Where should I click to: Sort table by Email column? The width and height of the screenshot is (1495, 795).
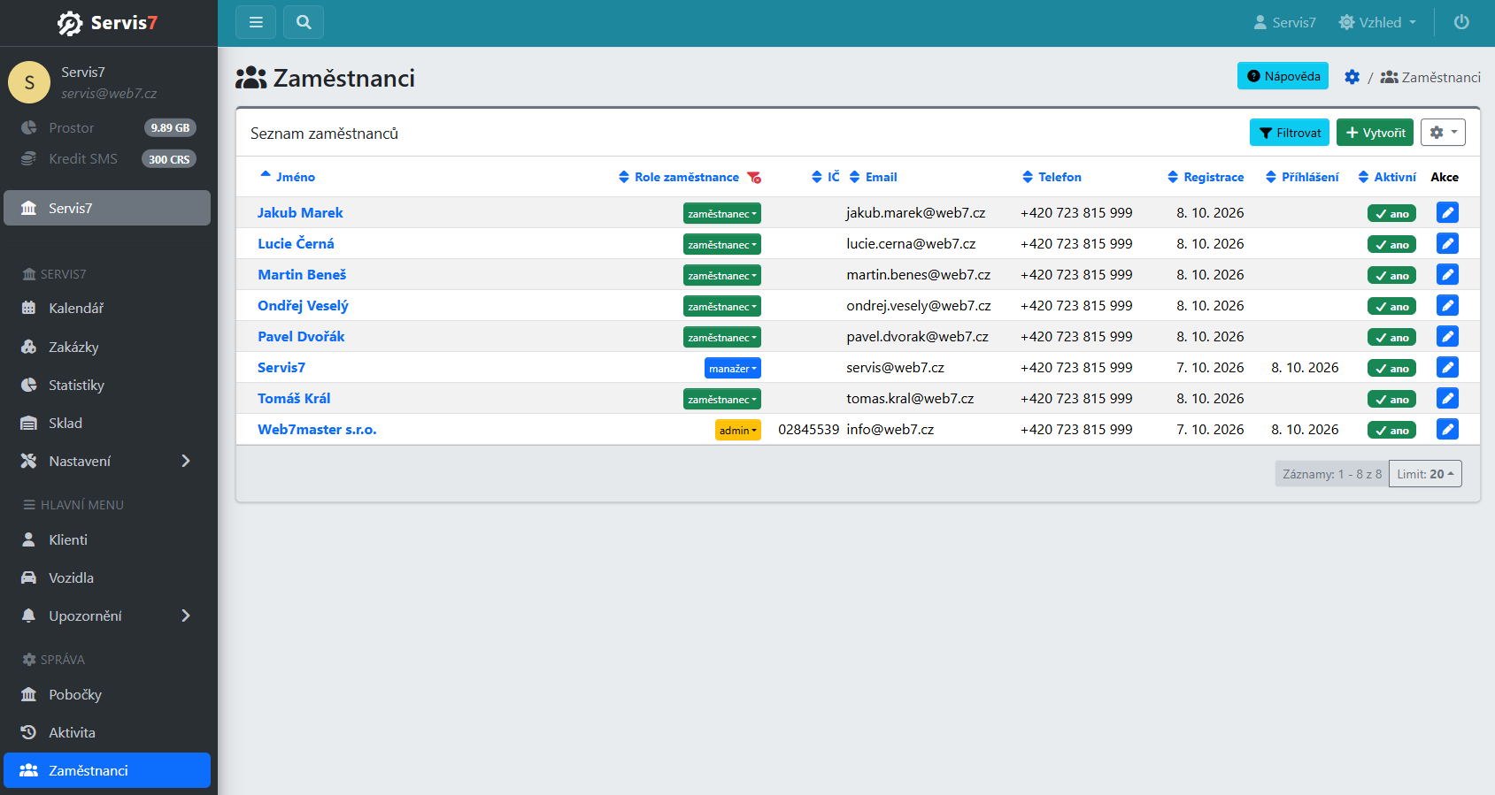point(874,177)
